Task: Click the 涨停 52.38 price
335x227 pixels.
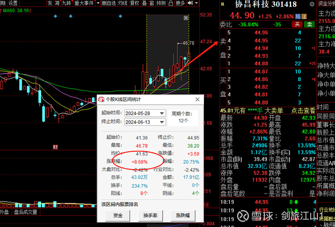Action: pyautogui.click(x=260, y=173)
